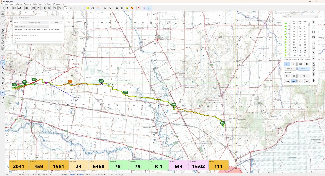Click the playback Speed slider handle

[15, 41]
